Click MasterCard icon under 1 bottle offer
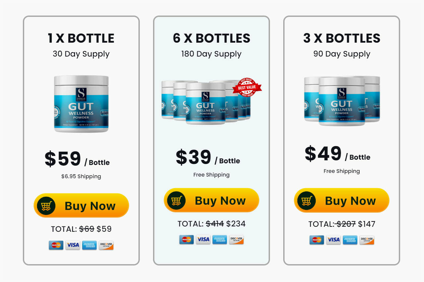This screenshot has width=424, height=282. [x=56, y=245]
